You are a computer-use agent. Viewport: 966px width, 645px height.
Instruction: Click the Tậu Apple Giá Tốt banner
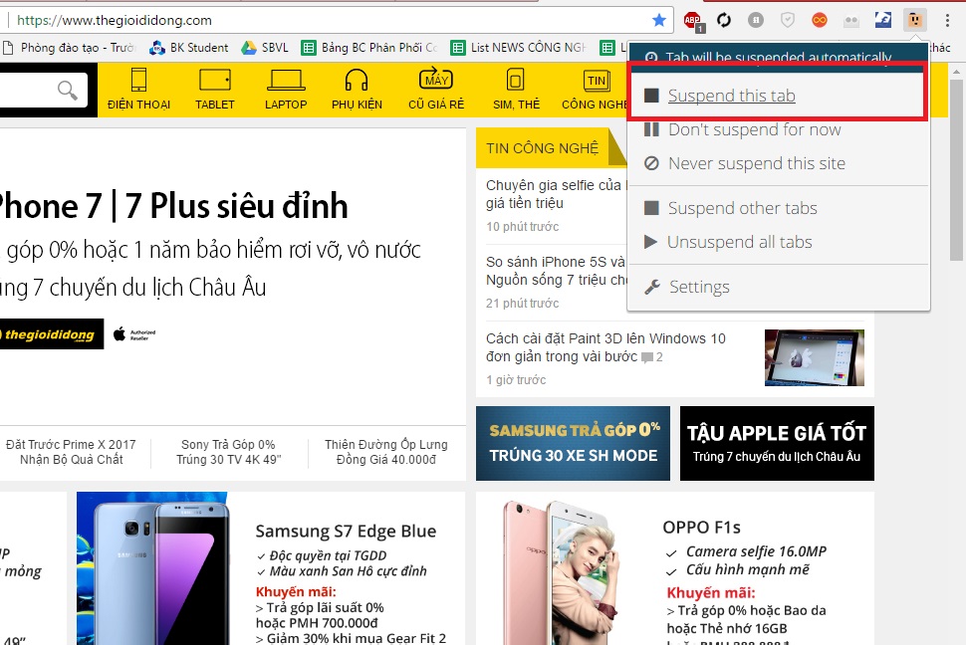click(777, 443)
